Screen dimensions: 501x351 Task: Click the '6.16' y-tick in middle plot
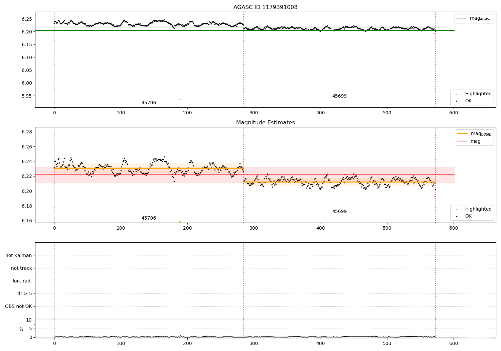point(27,221)
